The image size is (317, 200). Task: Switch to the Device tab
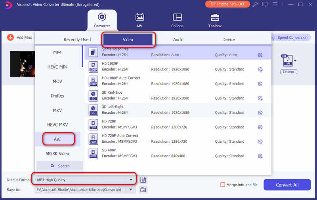pyautogui.click(x=229, y=40)
